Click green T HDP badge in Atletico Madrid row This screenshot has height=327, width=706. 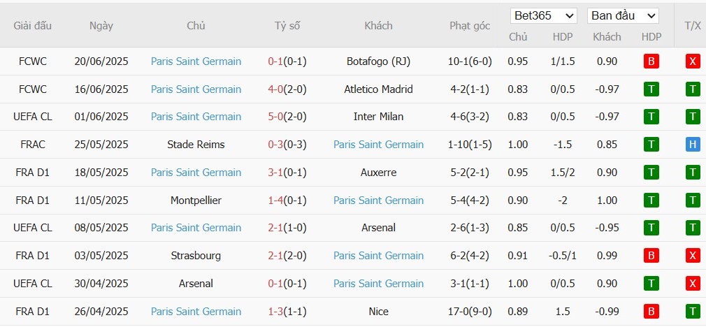651,89
